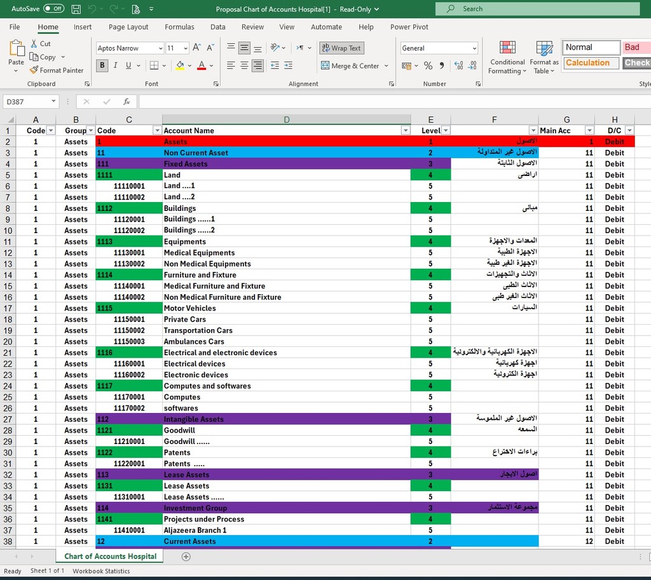This screenshot has width=651, height=580.
Task: Increase font size with the larger A
Action: pyautogui.click(x=197, y=48)
